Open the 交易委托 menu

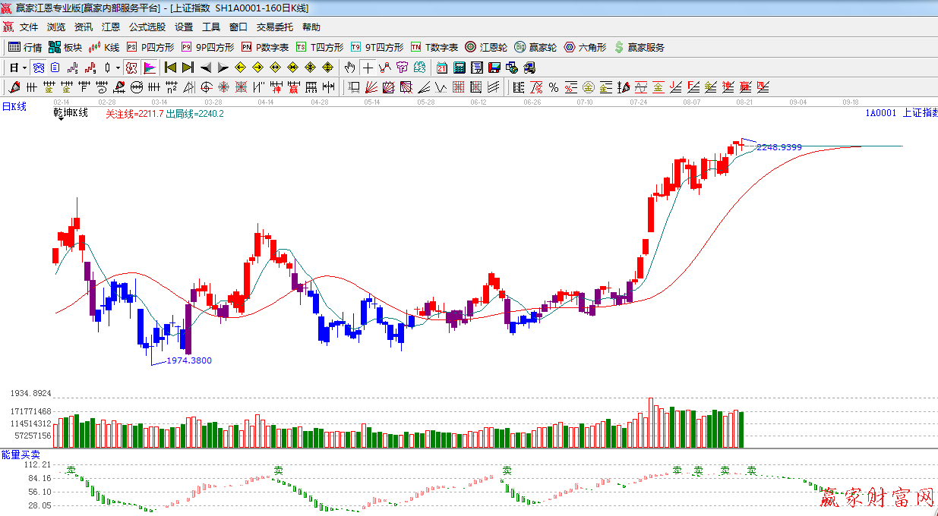(x=274, y=27)
